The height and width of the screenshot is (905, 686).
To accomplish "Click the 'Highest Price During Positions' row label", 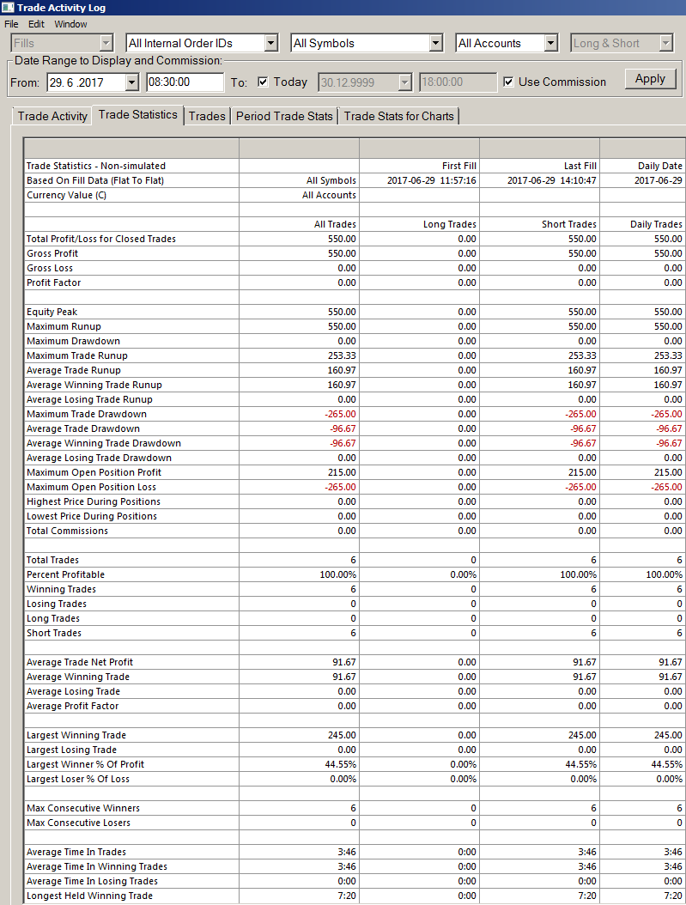I will (x=94, y=501).
